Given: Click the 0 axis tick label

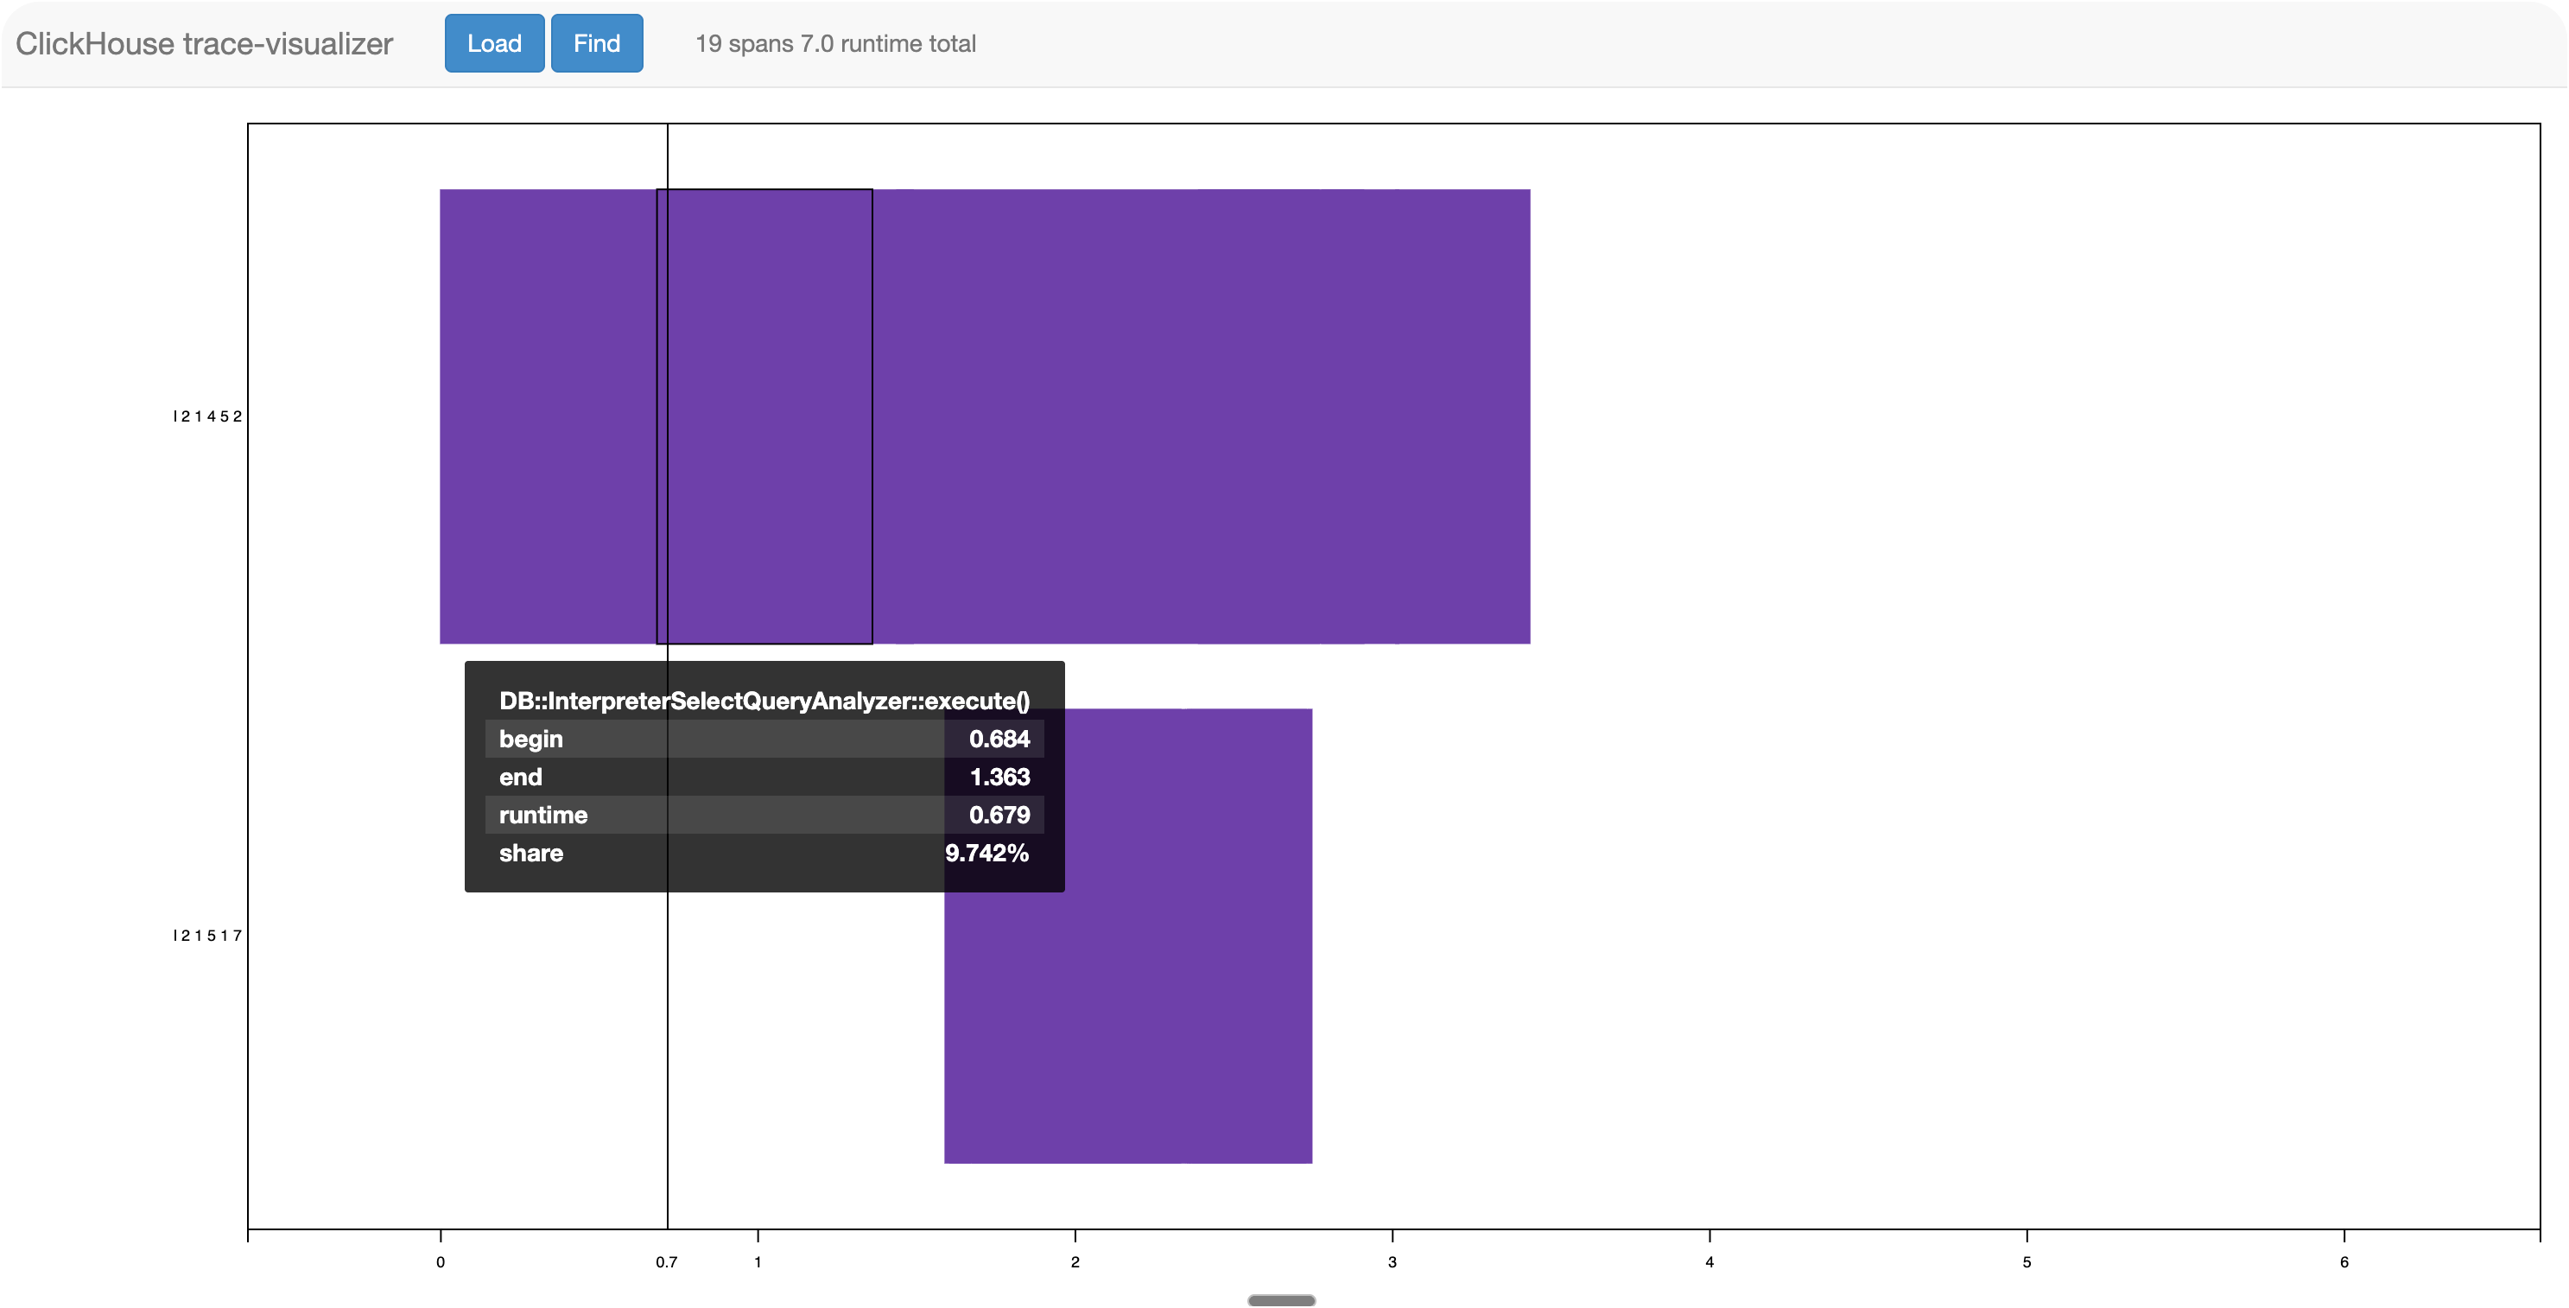Looking at the screenshot, I should pos(439,1261).
